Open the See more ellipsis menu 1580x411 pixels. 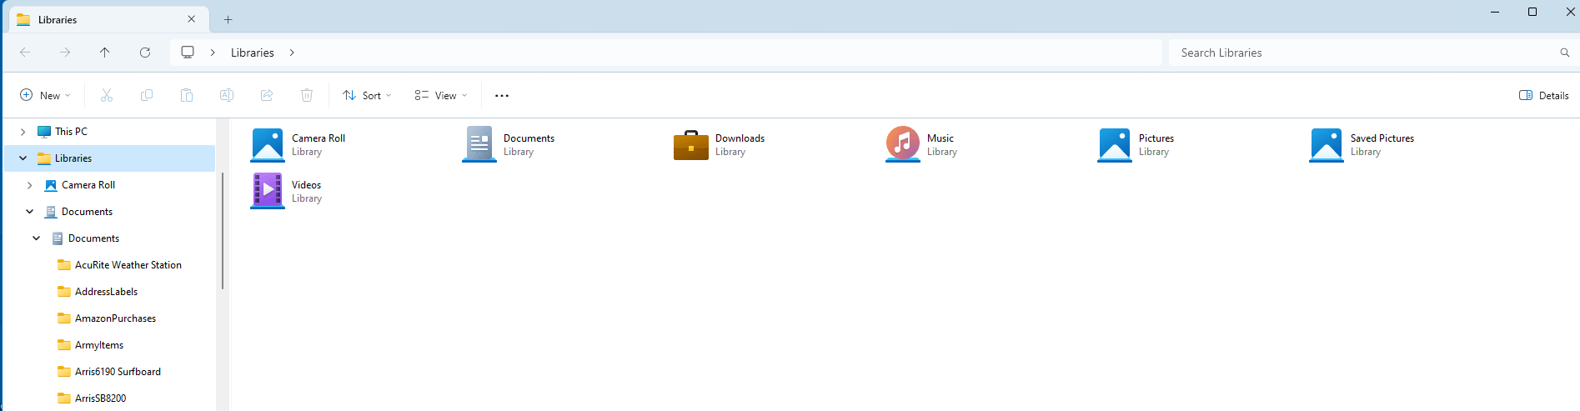(502, 96)
